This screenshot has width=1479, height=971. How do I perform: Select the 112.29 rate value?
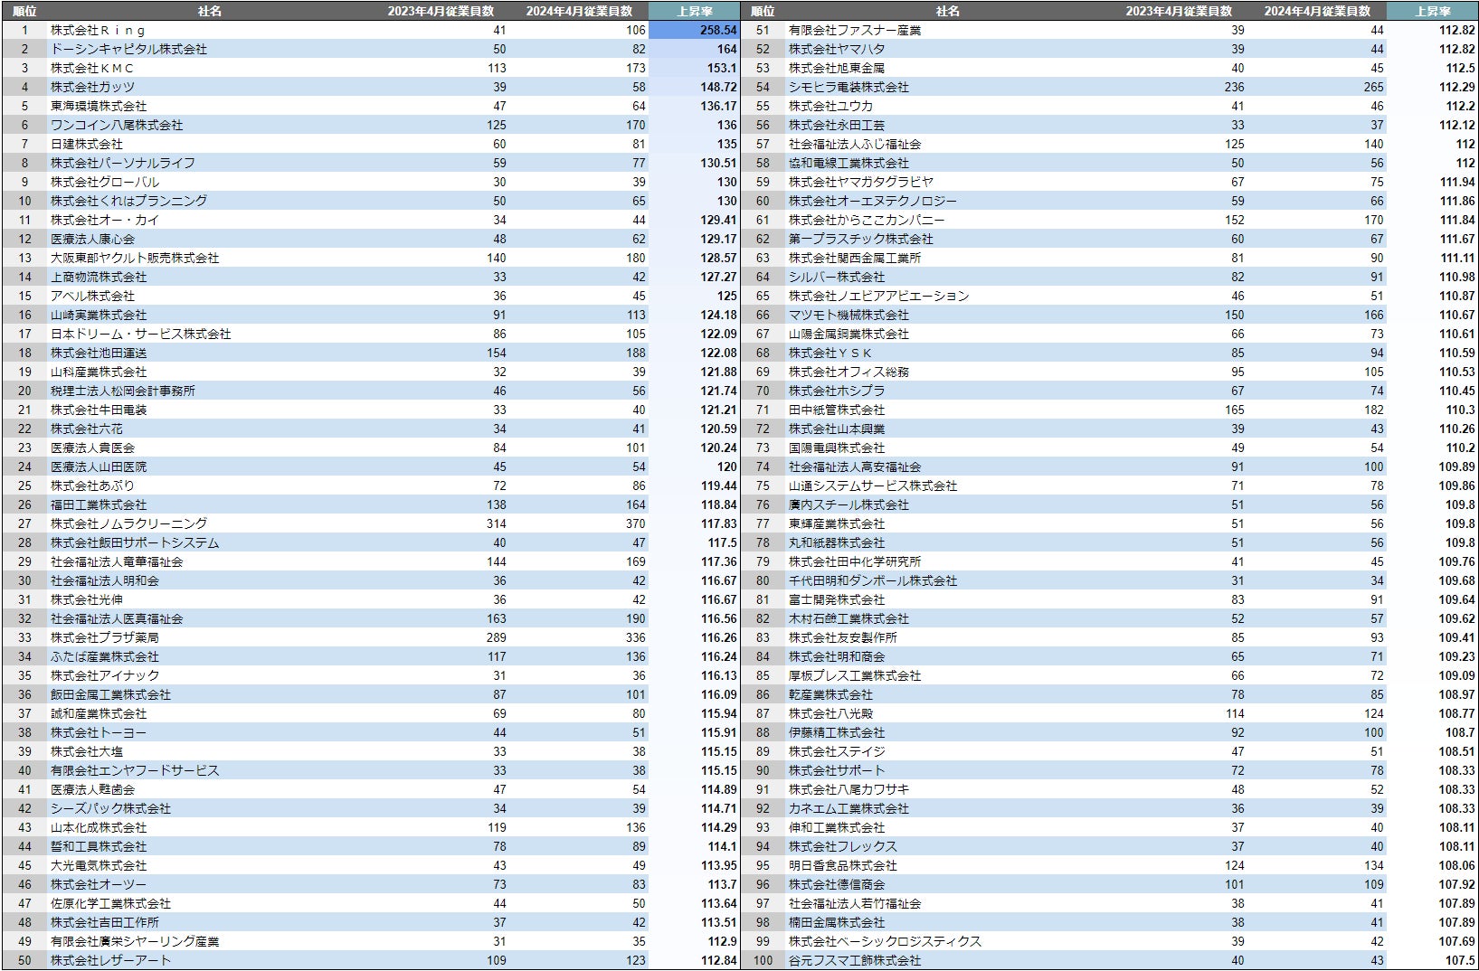click(x=1456, y=87)
